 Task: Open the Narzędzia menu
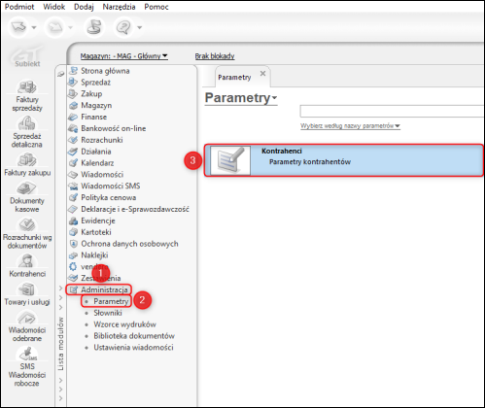119,7
